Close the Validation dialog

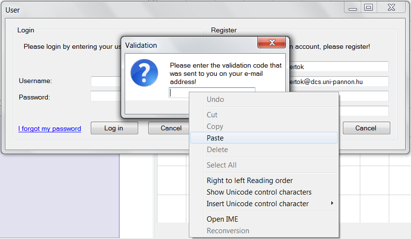pos(271,42)
